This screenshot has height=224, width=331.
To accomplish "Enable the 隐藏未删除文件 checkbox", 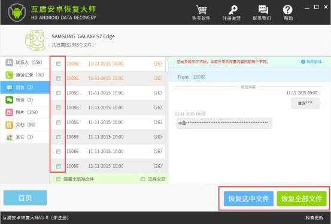I will 59,179.
